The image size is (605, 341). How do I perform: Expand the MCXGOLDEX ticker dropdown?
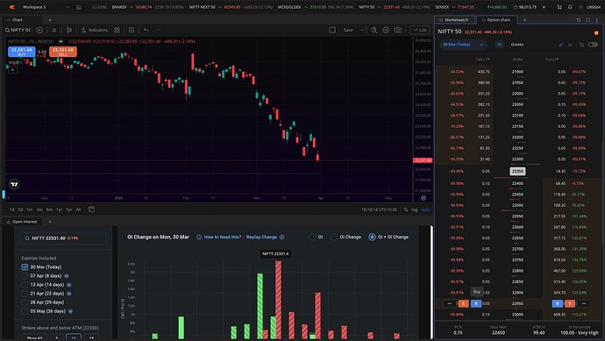(306, 7)
